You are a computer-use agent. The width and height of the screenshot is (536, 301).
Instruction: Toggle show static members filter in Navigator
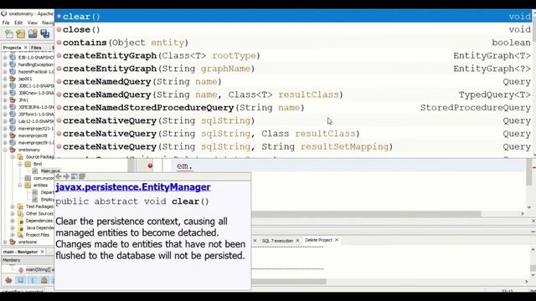pos(33,280)
